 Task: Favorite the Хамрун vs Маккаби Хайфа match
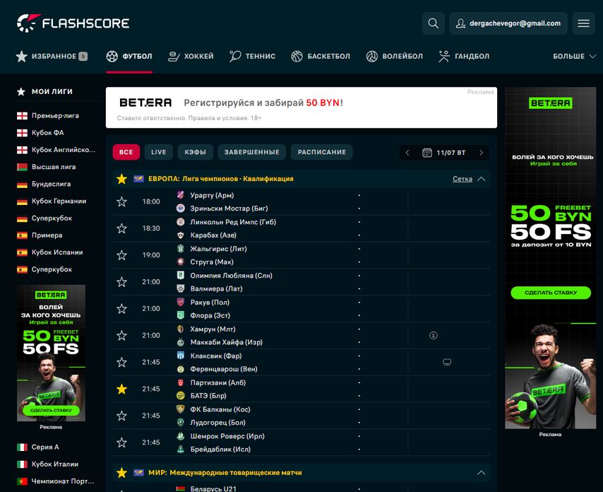[x=122, y=335]
